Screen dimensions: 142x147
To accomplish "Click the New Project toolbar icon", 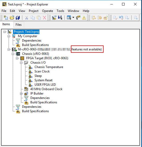I will click(6, 18).
